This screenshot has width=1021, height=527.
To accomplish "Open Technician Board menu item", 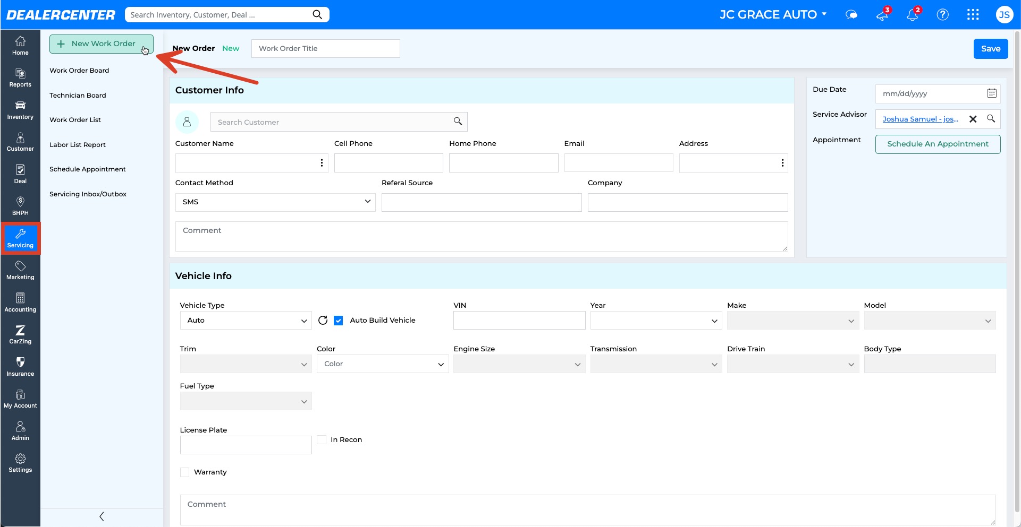I will tap(78, 96).
